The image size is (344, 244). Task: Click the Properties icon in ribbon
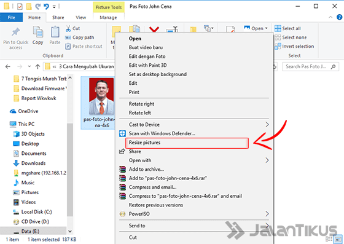tap(230, 30)
